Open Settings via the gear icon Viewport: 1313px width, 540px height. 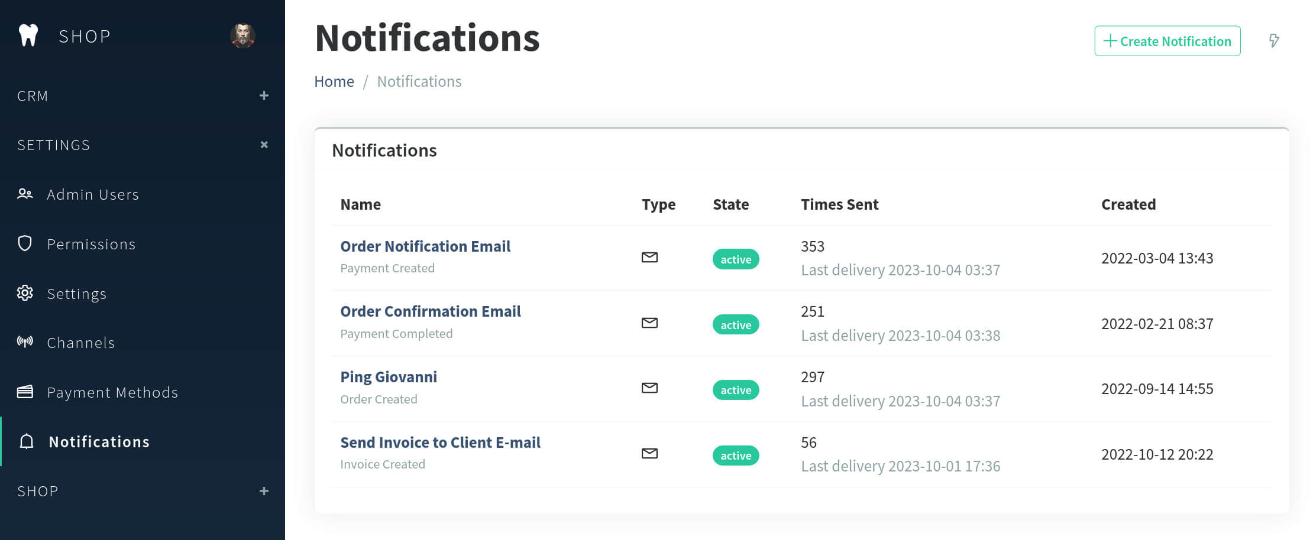pos(25,293)
